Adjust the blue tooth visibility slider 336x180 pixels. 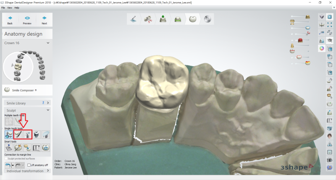(x=308, y=28)
